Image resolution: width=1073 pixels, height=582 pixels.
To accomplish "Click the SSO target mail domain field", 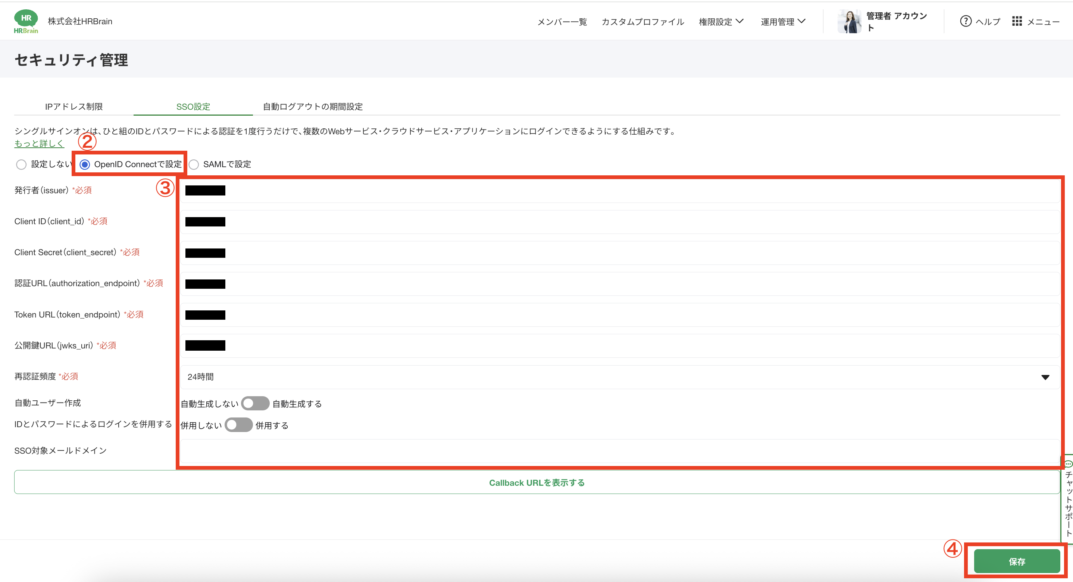I will coord(619,451).
